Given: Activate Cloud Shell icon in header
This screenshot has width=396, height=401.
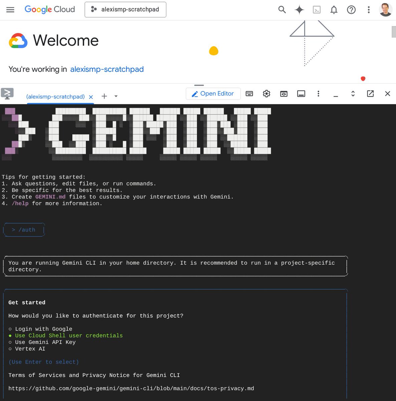Looking at the screenshot, I should 317,10.
